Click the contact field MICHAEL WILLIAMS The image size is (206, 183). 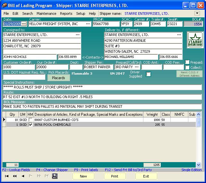pyautogui.click(x=131, y=57)
